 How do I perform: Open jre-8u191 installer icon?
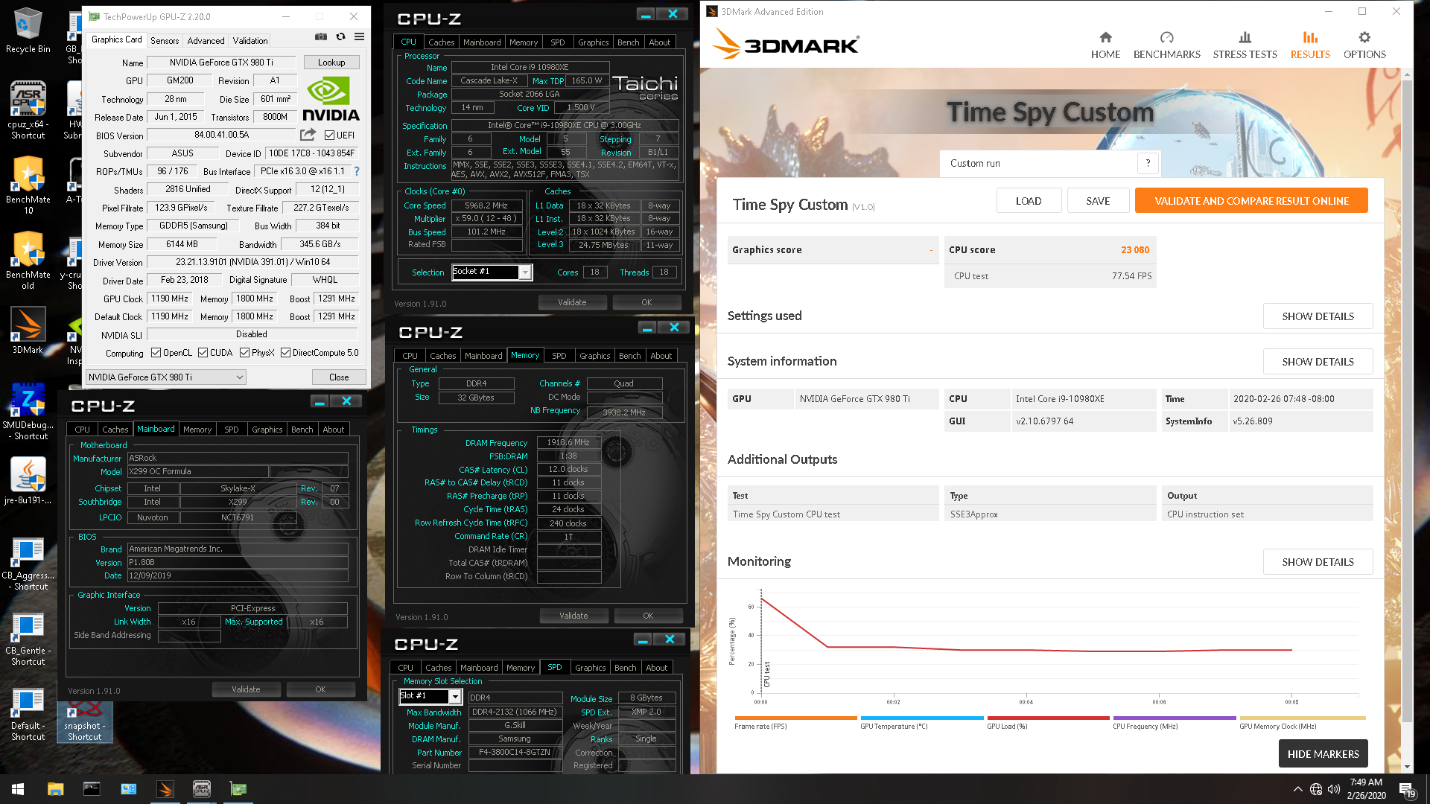click(28, 481)
